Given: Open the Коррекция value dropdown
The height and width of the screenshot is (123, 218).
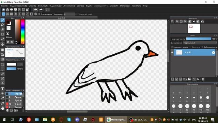Looking at the screenshot, I should click(69, 14).
